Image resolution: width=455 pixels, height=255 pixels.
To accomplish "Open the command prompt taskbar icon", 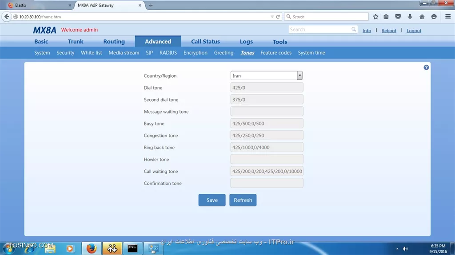I will [x=132, y=248].
